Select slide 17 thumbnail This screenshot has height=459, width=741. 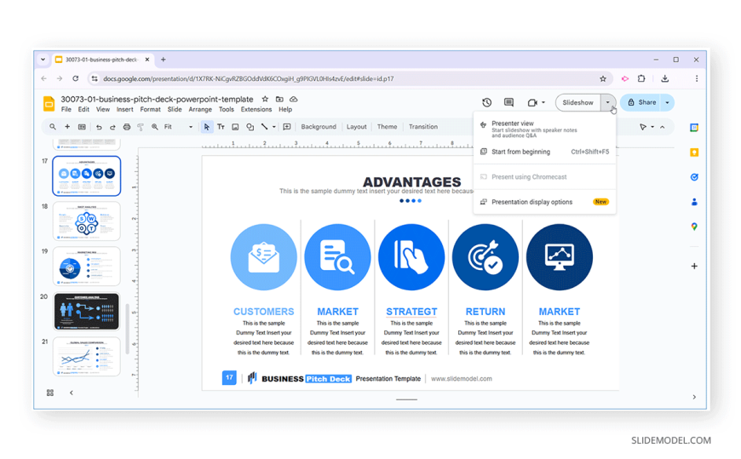87,175
